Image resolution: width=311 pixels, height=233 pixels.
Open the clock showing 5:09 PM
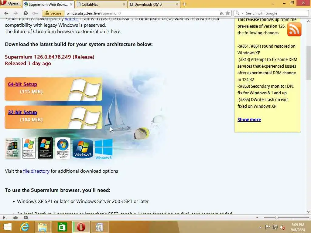pyautogui.click(x=298, y=227)
